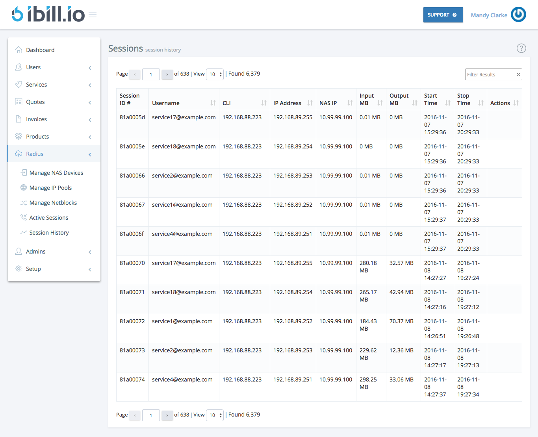538x437 pixels.
Task: Go to previous page, top pager
Action: pyautogui.click(x=135, y=74)
